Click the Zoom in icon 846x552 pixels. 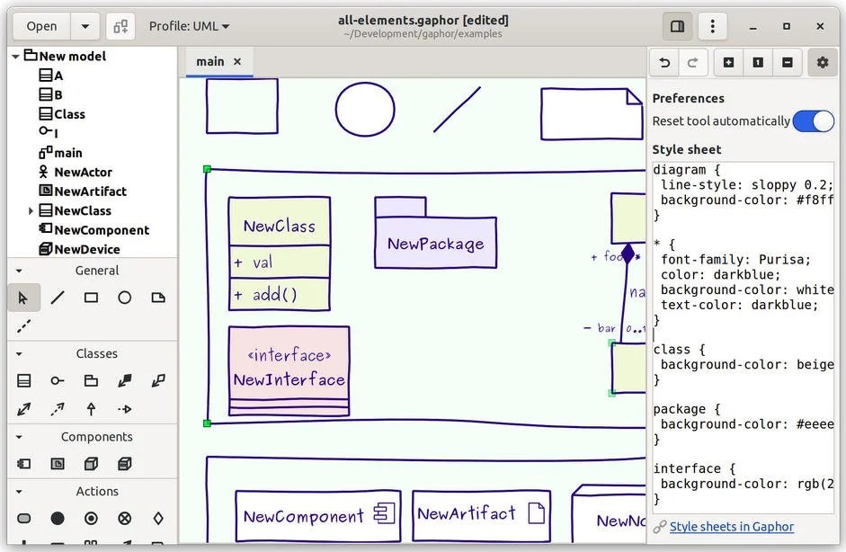(x=728, y=62)
